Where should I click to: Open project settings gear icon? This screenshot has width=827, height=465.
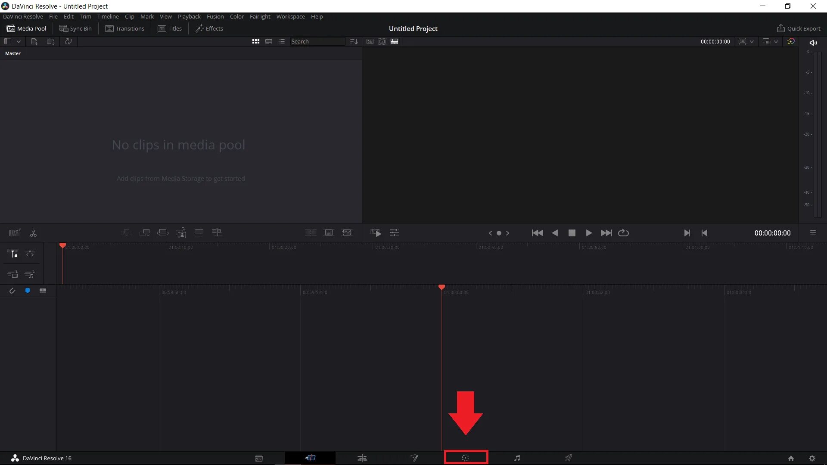[812, 459]
